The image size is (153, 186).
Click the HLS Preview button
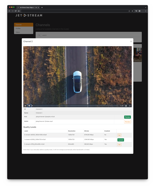point(127,117)
